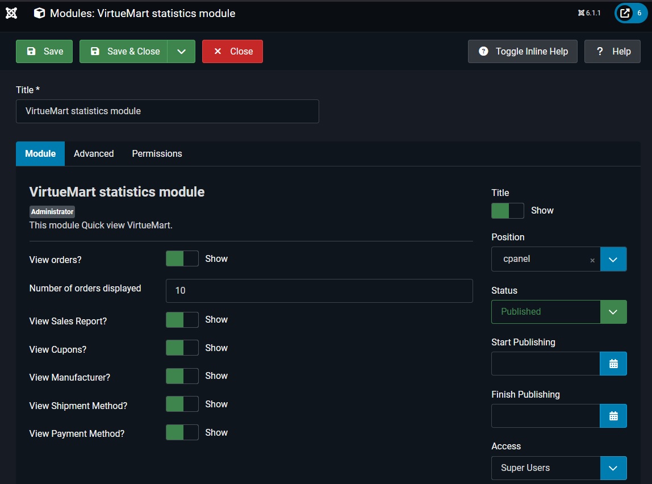The width and height of the screenshot is (652, 484).
Task: Switch to the Advanced tab
Action: tap(94, 154)
